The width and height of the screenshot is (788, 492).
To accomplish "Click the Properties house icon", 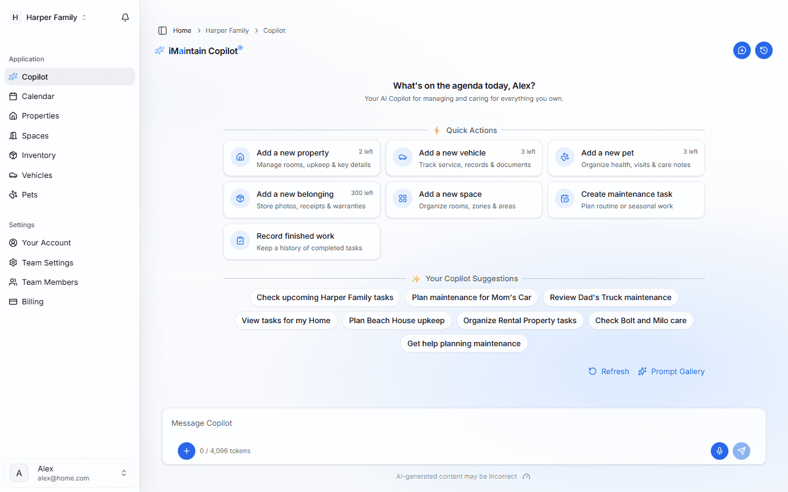I will tap(14, 115).
